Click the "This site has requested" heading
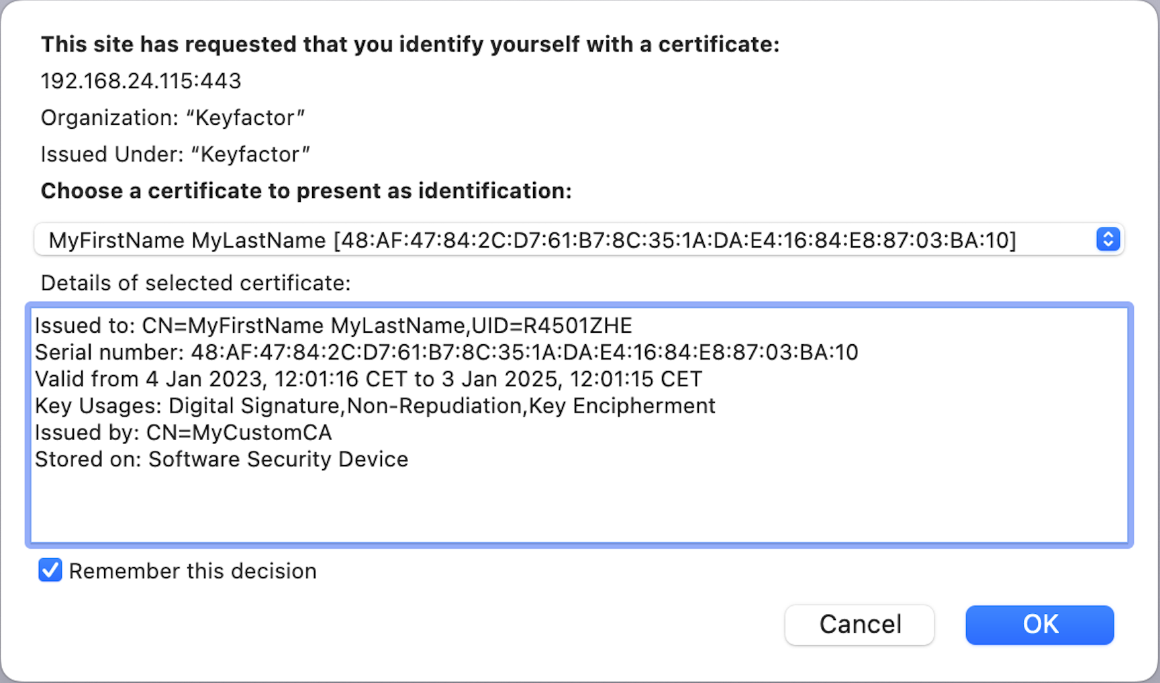The image size is (1160, 683). [x=410, y=44]
